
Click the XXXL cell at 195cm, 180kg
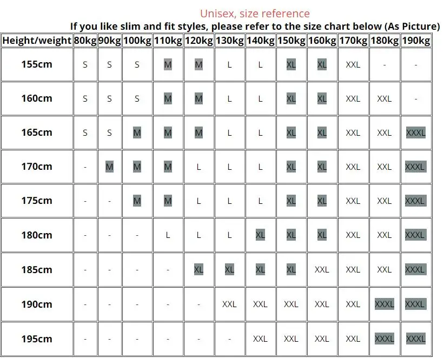click(x=385, y=339)
